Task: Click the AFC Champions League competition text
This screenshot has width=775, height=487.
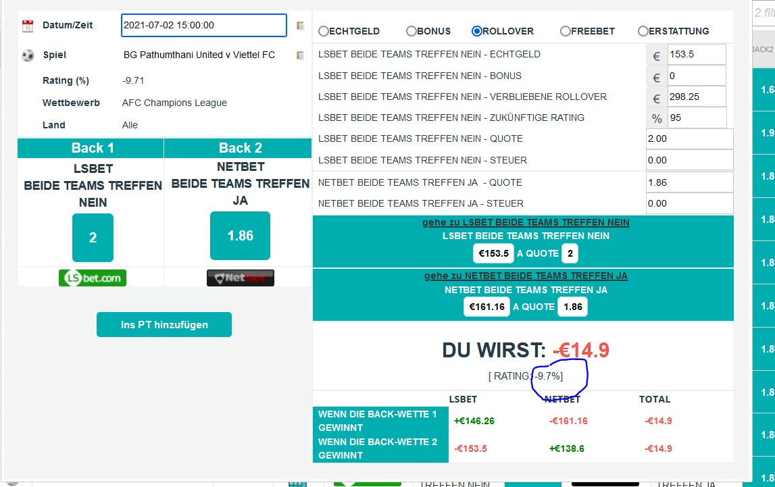Action: coord(174,103)
